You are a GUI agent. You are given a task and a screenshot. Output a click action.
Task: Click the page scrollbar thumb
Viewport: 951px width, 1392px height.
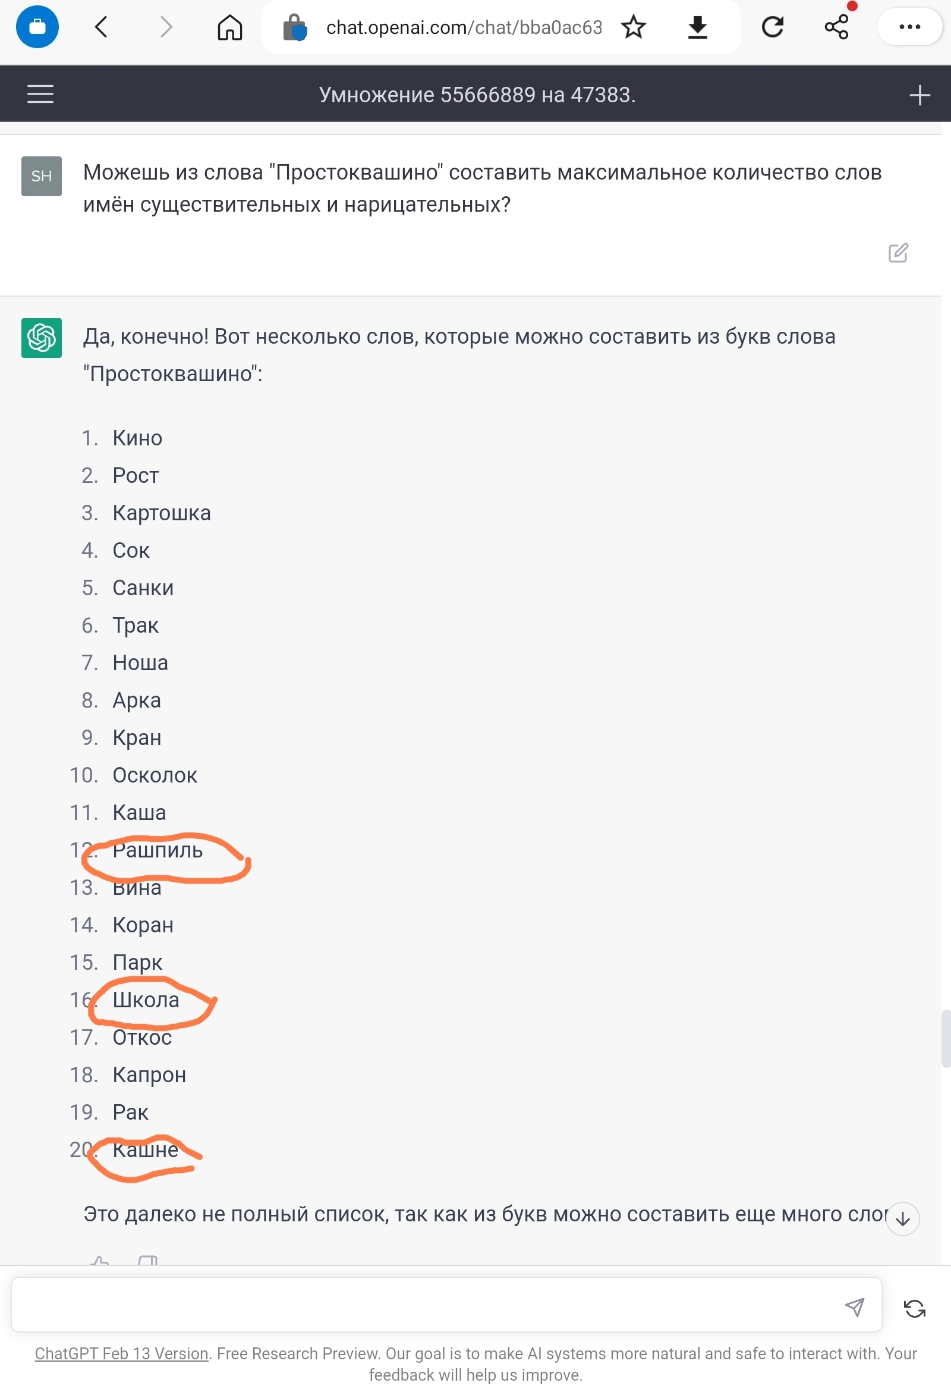pos(946,1038)
